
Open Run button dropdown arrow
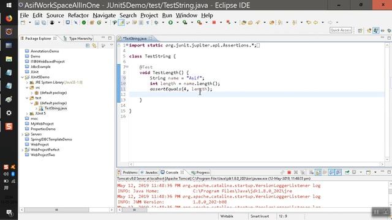(177, 23)
